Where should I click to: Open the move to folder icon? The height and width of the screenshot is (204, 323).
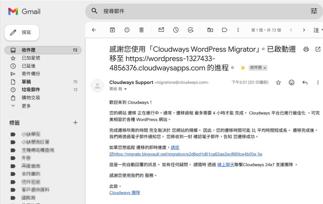(210, 30)
